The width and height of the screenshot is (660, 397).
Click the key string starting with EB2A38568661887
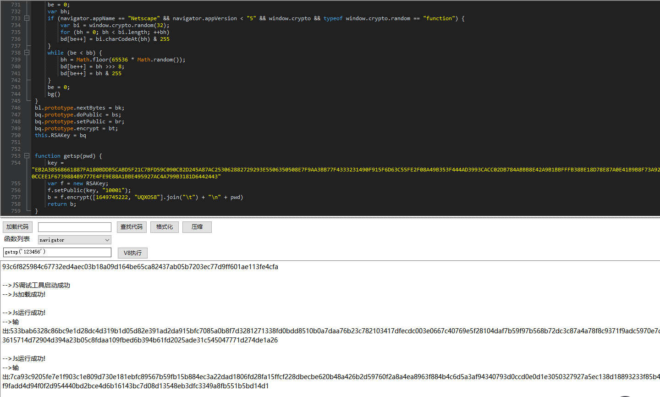click(x=346, y=173)
